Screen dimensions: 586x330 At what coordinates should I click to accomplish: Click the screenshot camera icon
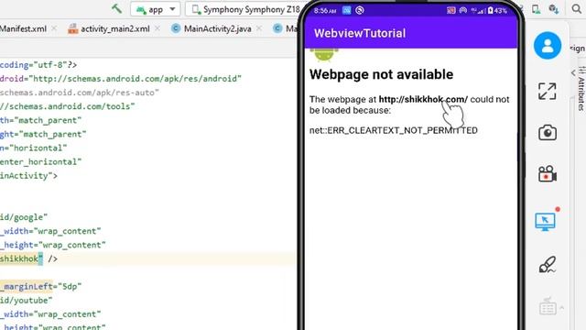[x=548, y=132]
